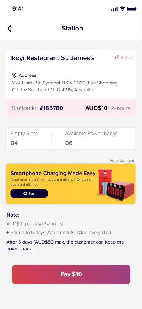Tap the battery icon in status bar
This screenshot has width=142, height=309.
coord(132,9)
